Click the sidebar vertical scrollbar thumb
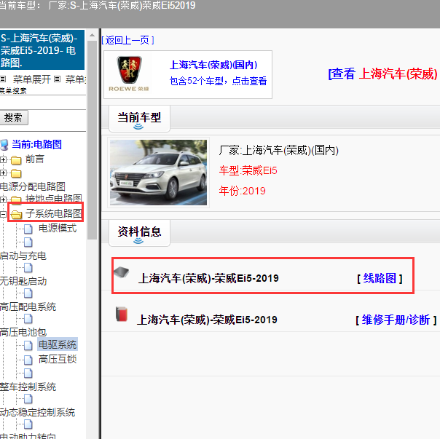440x439 pixels. click(x=92, y=140)
